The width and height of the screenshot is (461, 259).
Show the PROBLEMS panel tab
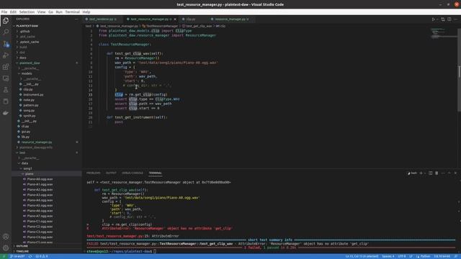pyautogui.click(x=94, y=173)
